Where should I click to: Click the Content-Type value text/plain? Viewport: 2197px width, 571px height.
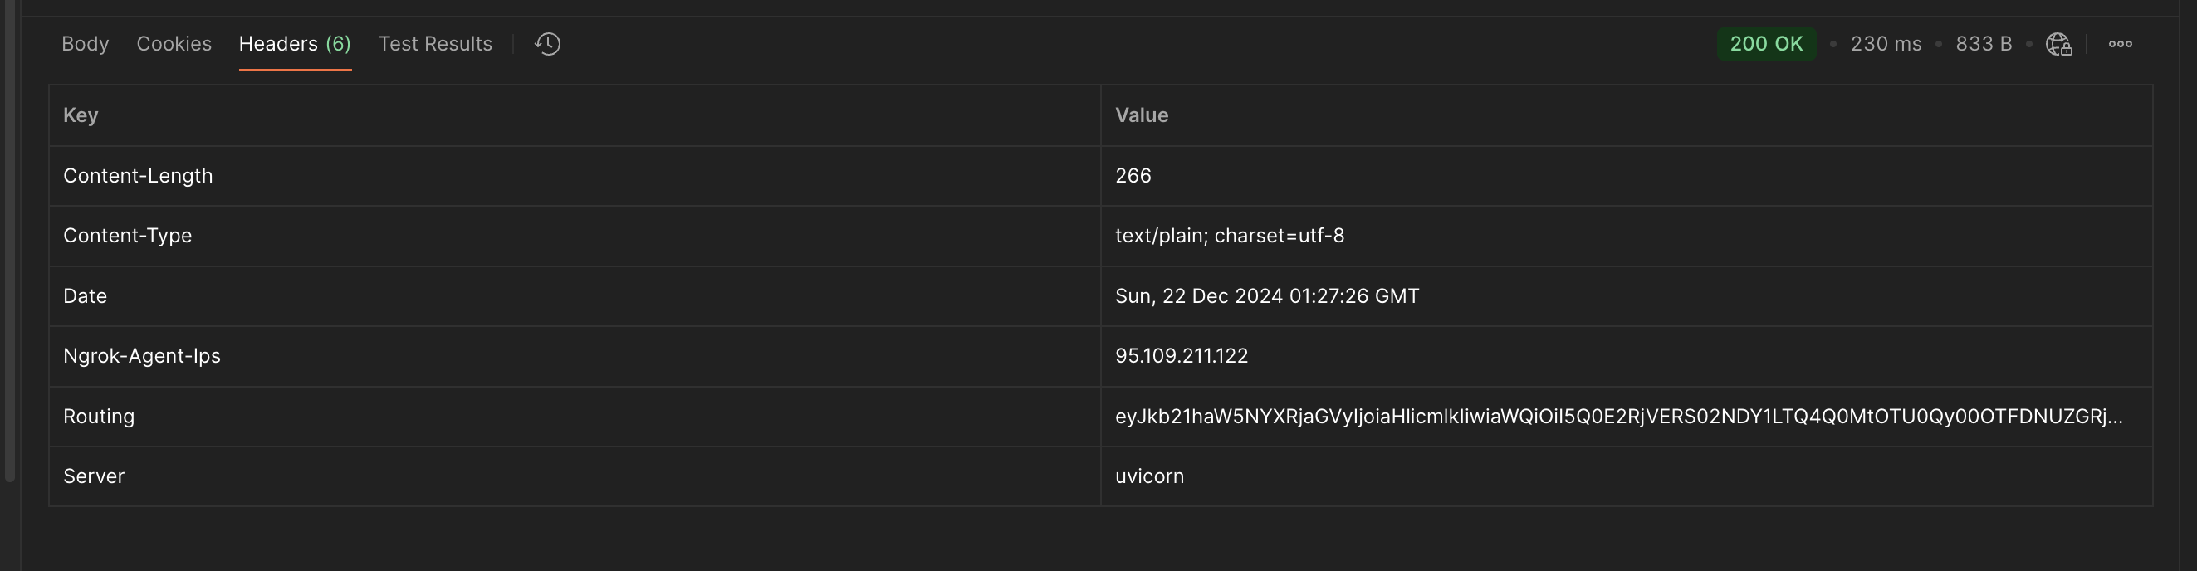[1230, 235]
